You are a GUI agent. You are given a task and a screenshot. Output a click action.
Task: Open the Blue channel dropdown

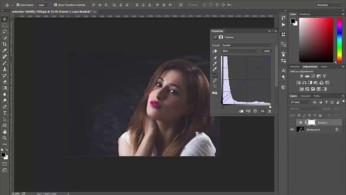[x=240, y=51]
